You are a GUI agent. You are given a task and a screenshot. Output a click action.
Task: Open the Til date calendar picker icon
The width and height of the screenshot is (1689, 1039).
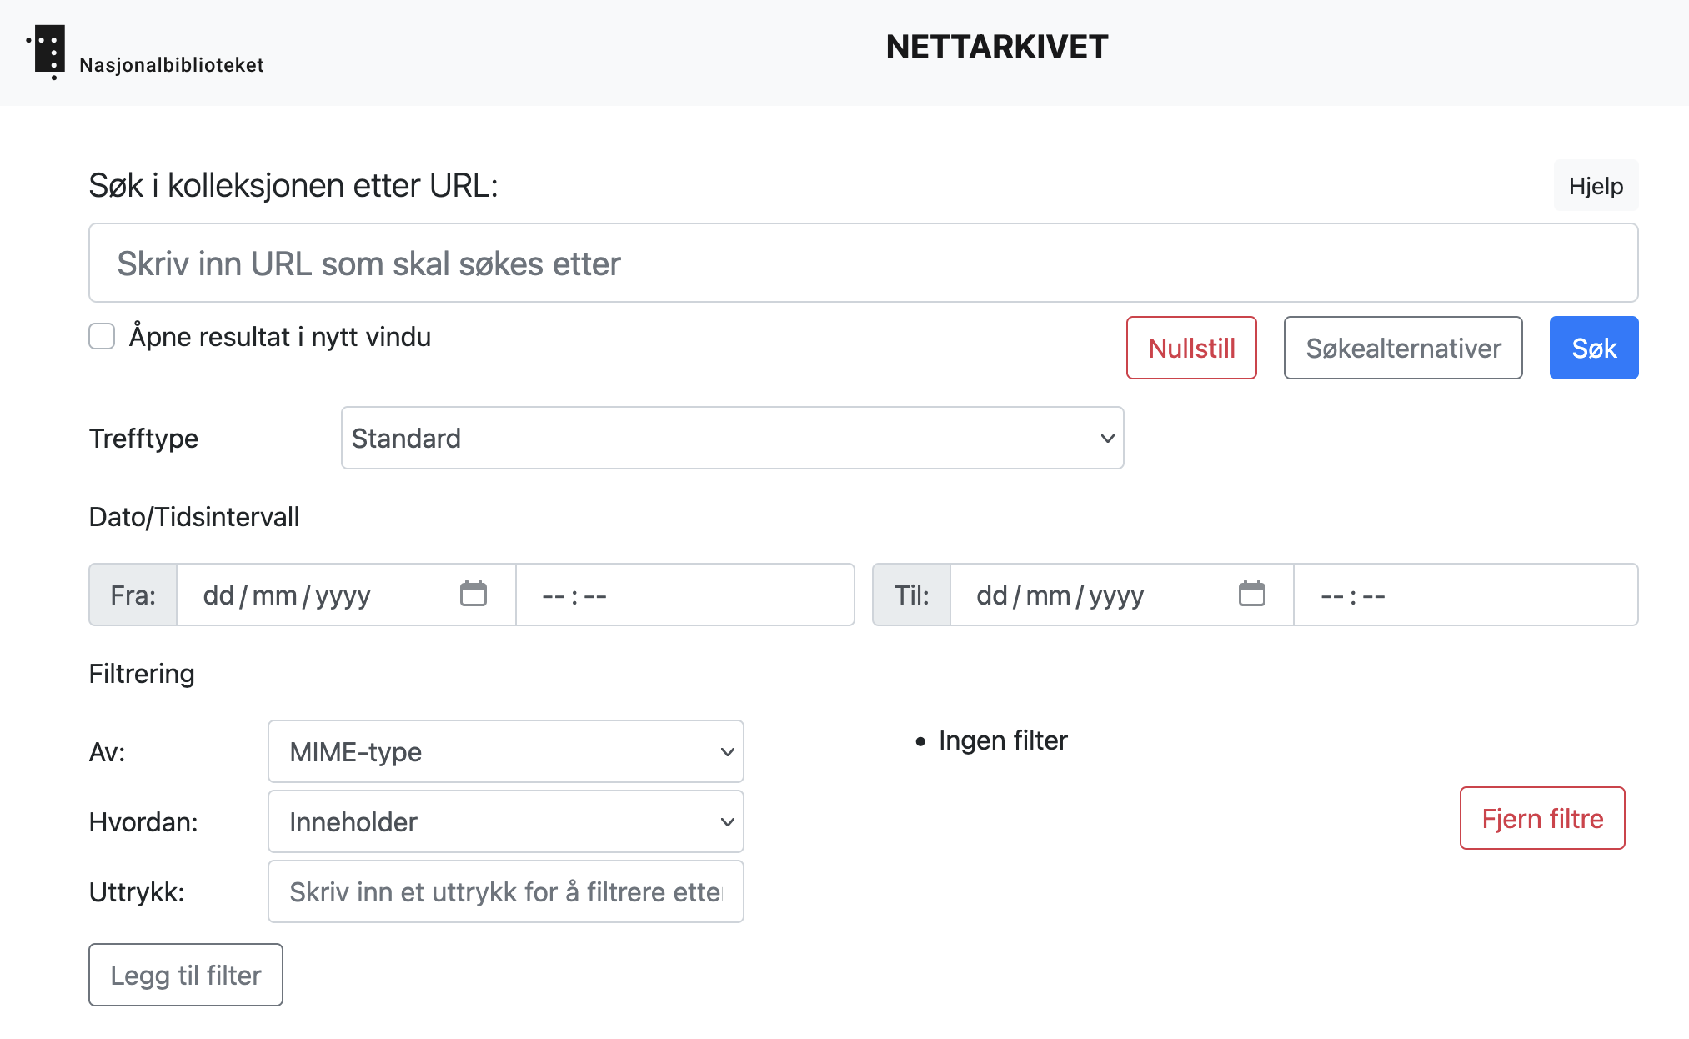coord(1251,595)
